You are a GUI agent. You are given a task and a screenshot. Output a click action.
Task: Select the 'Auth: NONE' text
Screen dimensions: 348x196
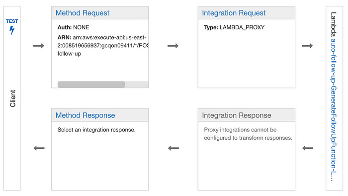point(73,27)
